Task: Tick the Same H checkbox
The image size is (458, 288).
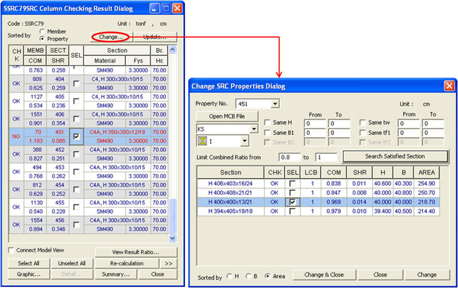Action: point(268,123)
